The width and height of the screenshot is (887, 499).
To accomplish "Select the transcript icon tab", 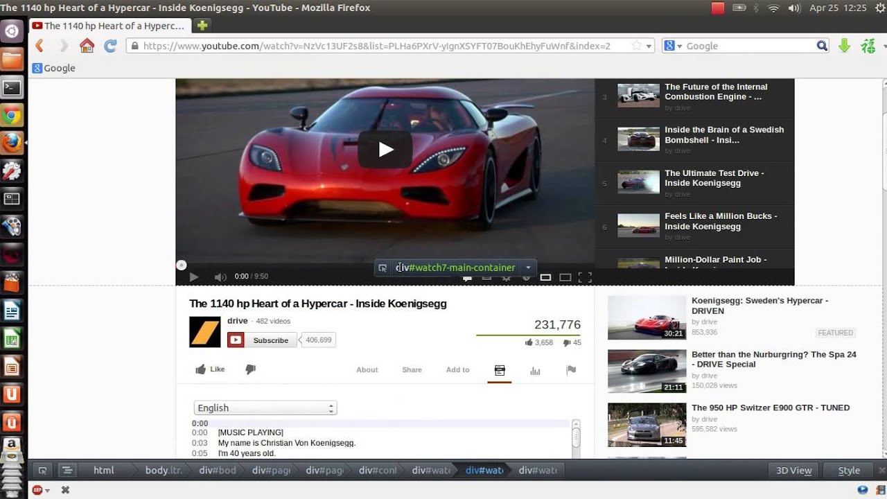I will (500, 370).
